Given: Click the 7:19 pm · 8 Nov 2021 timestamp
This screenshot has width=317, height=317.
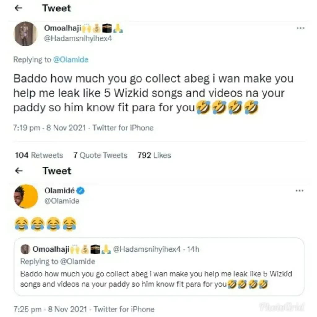Looking at the screenshot, I should 50,128.
